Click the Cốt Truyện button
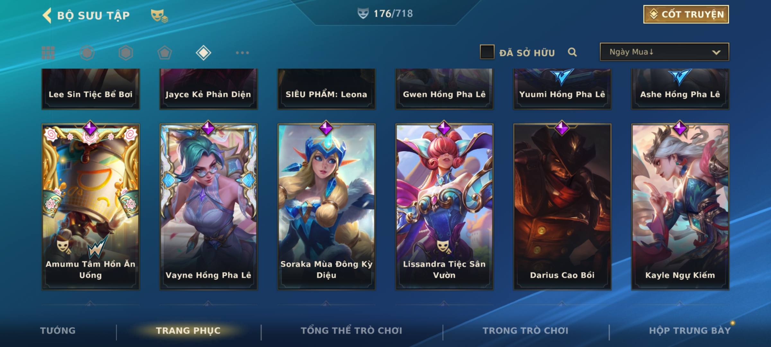 686,14
